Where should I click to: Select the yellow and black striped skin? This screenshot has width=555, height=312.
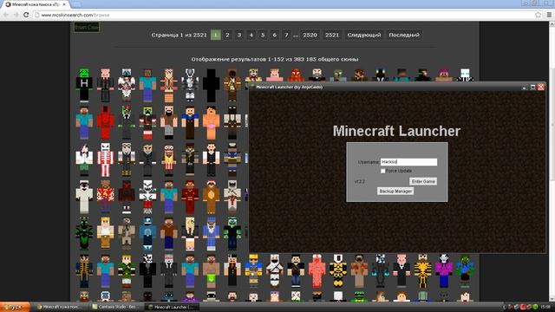point(338,270)
